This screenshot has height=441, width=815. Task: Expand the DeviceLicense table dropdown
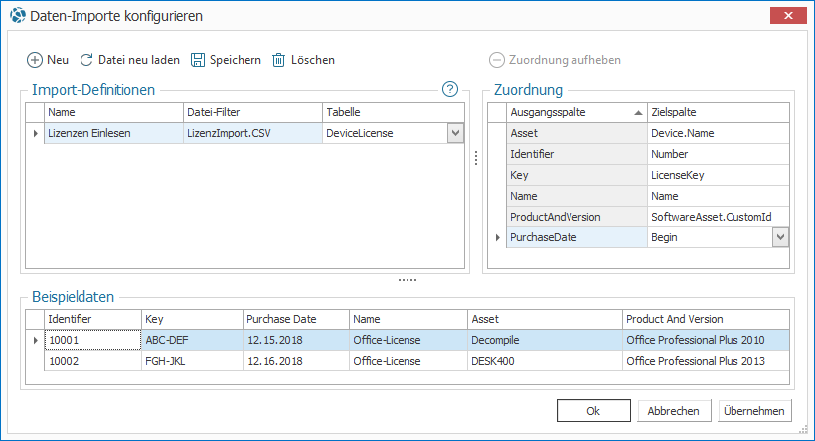455,132
